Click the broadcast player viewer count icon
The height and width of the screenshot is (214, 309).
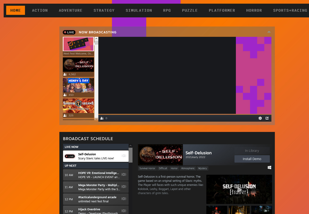pos(102,118)
